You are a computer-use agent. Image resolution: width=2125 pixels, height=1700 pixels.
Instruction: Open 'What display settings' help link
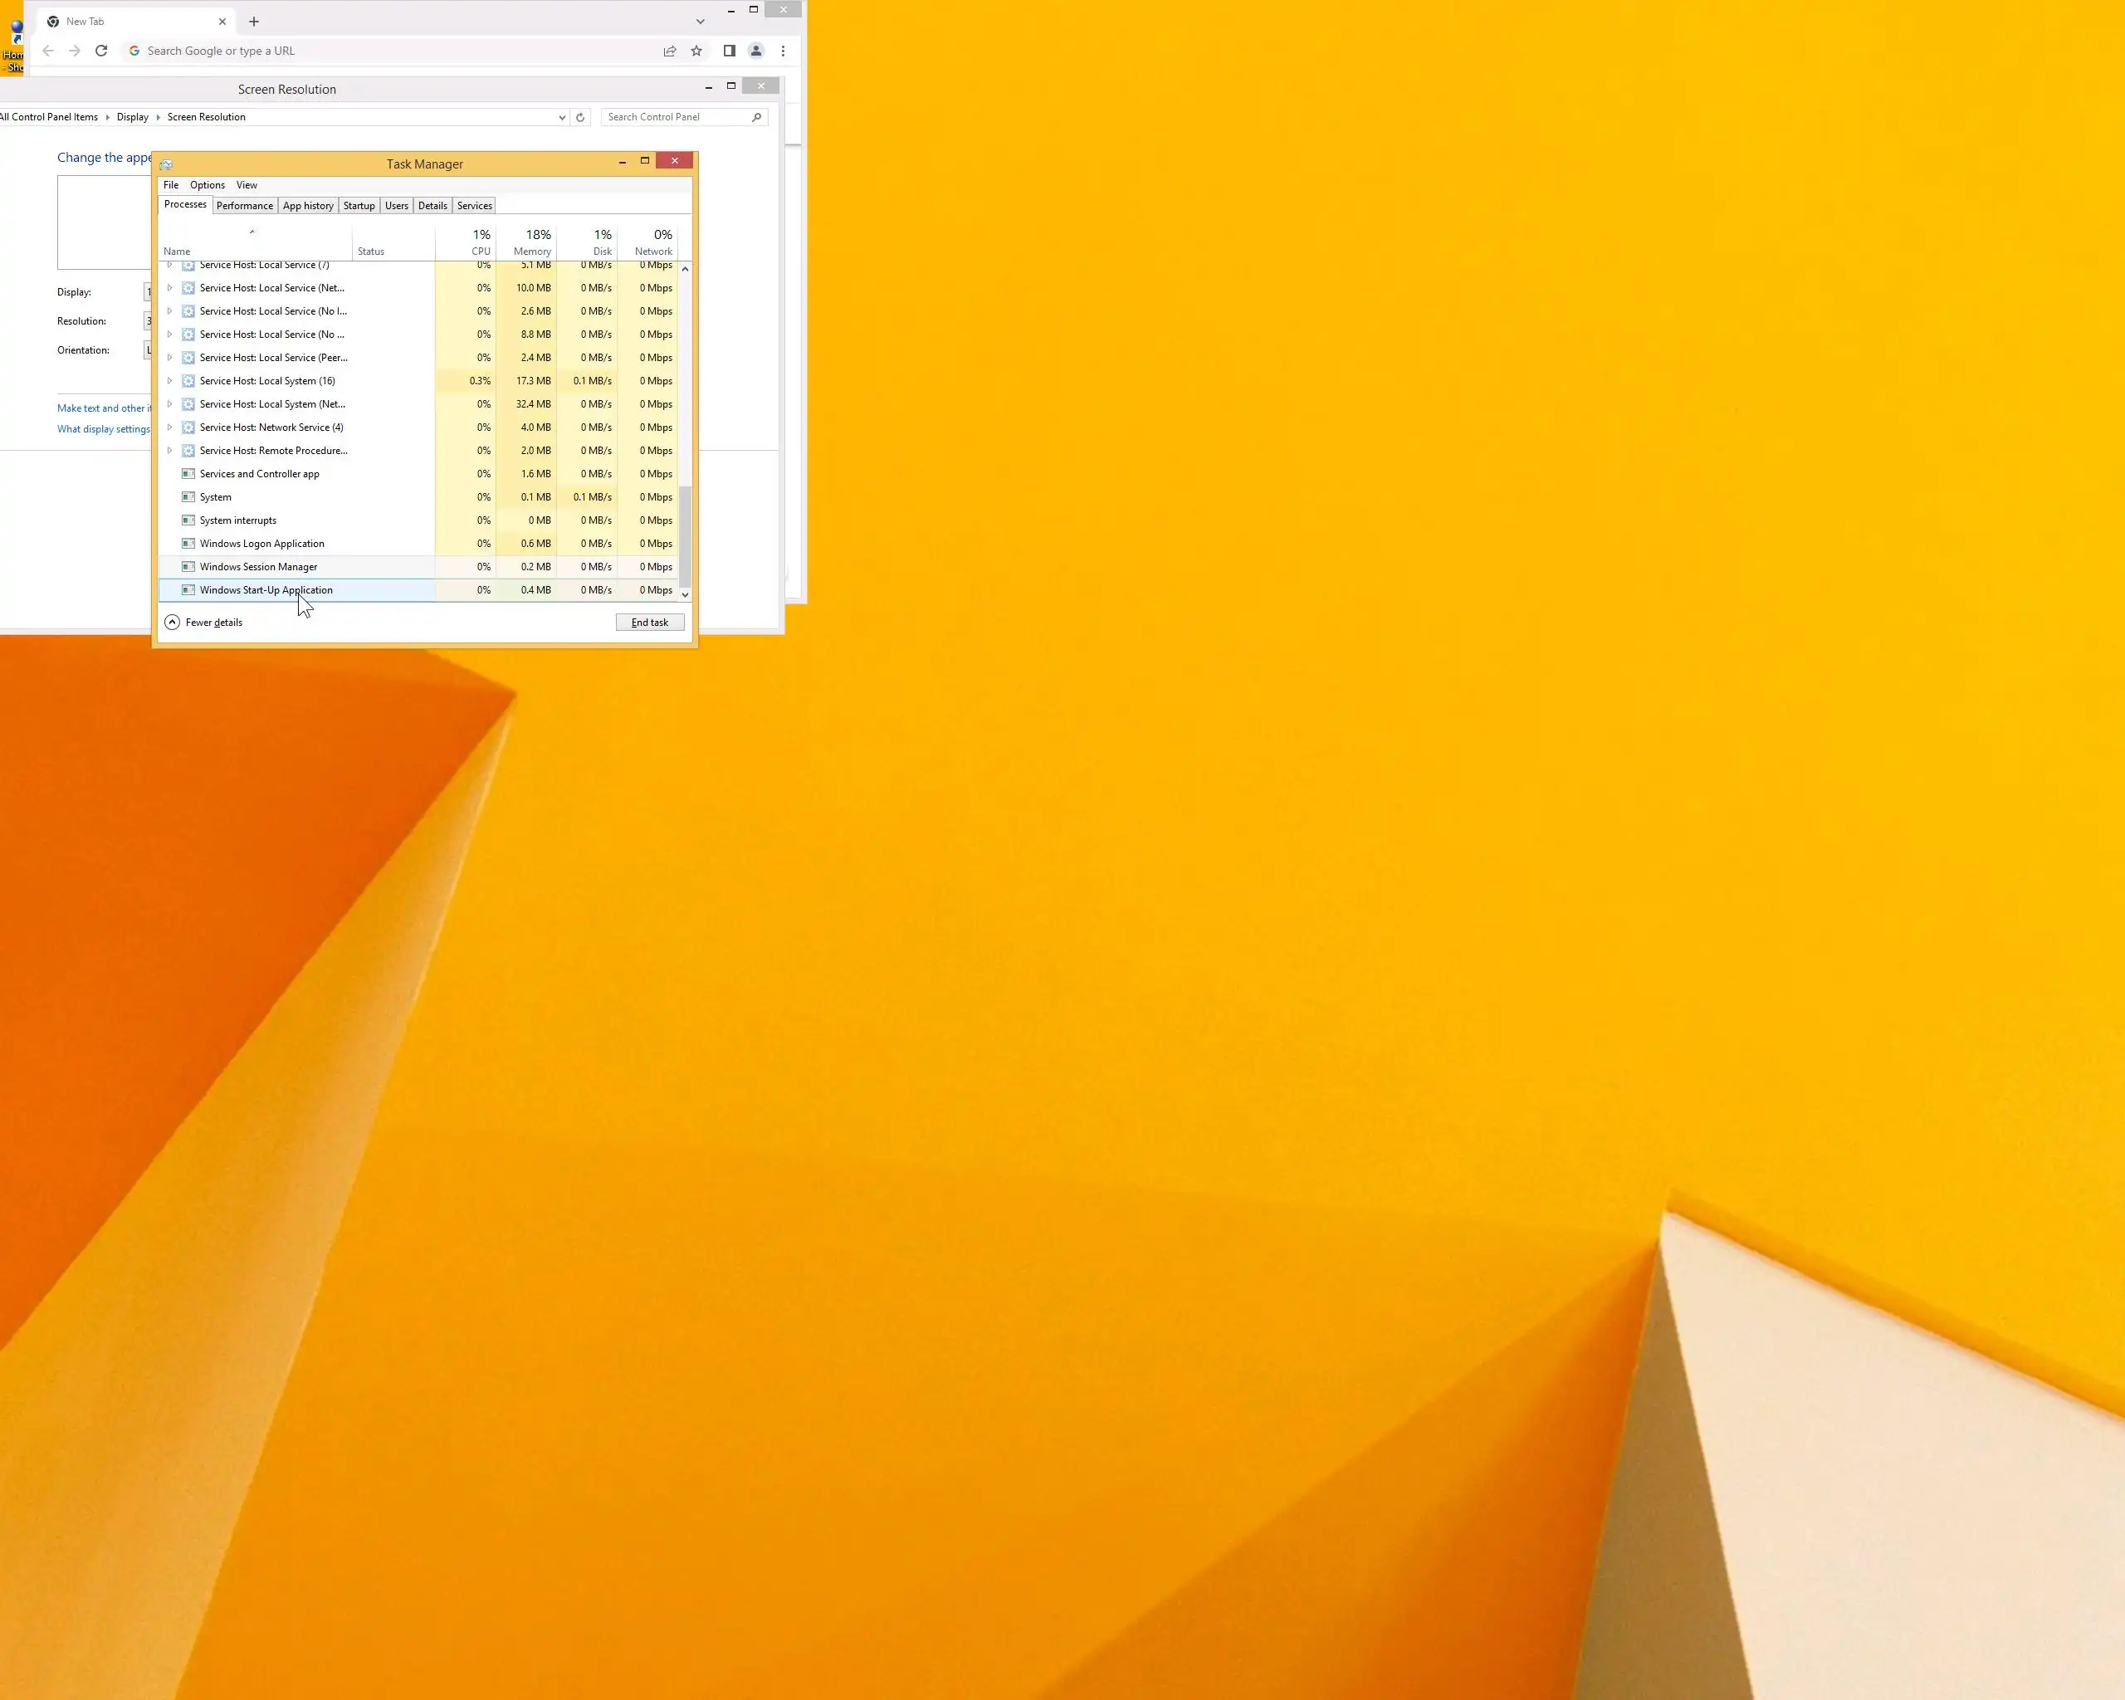point(104,430)
